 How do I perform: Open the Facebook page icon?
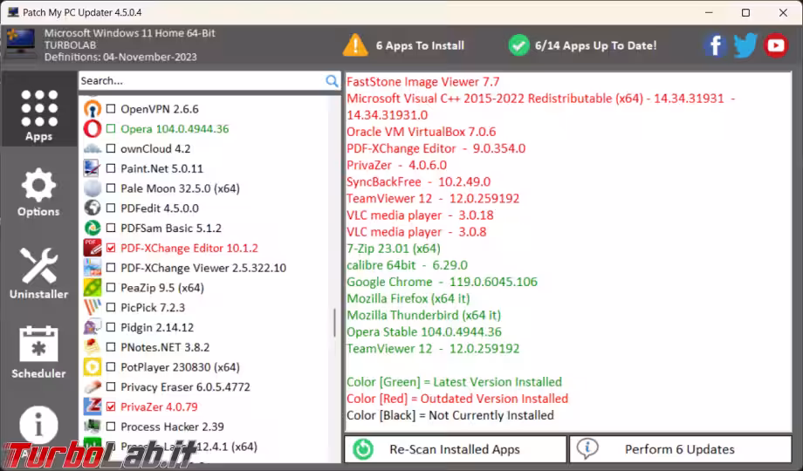(715, 45)
